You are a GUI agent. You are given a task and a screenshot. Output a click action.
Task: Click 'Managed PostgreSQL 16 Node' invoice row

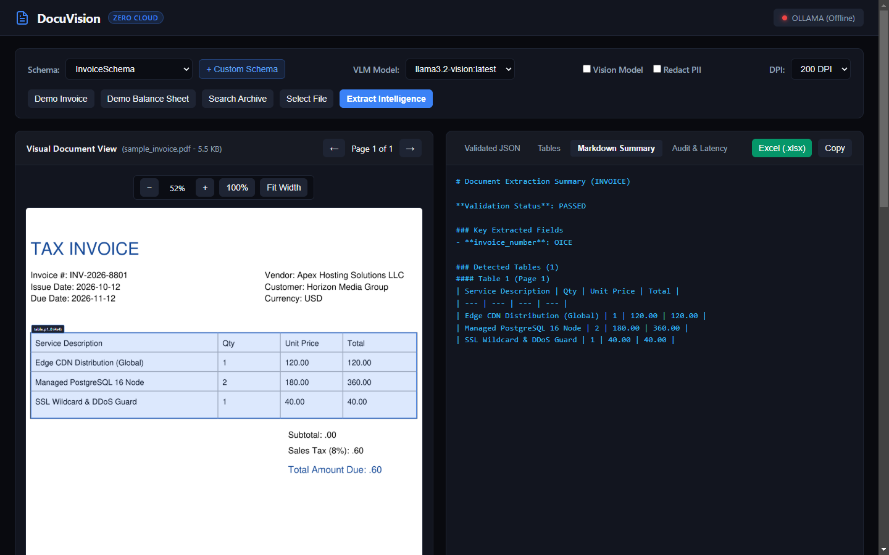click(x=224, y=382)
